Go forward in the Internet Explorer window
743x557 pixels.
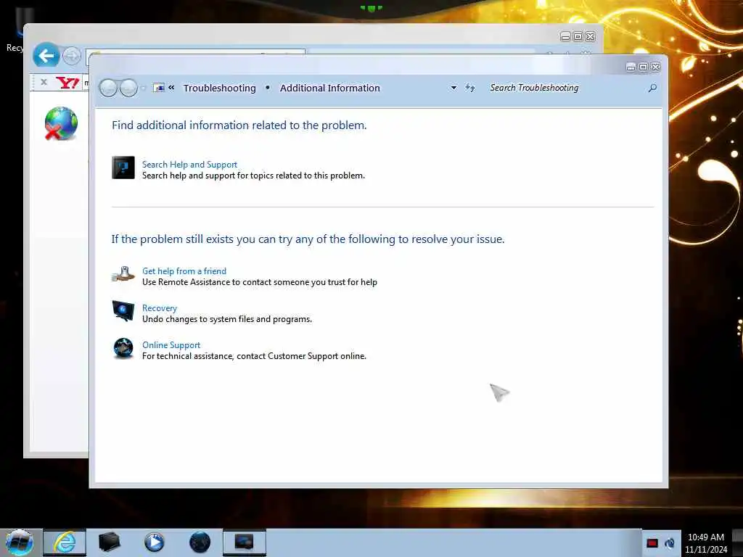(x=72, y=57)
